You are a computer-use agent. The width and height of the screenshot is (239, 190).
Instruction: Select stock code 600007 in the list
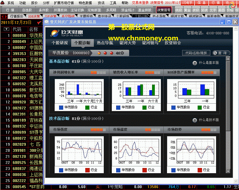coord(19,48)
